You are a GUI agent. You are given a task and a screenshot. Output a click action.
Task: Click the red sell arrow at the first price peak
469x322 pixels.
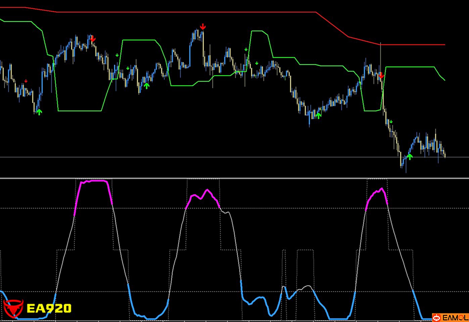pyautogui.click(x=93, y=39)
